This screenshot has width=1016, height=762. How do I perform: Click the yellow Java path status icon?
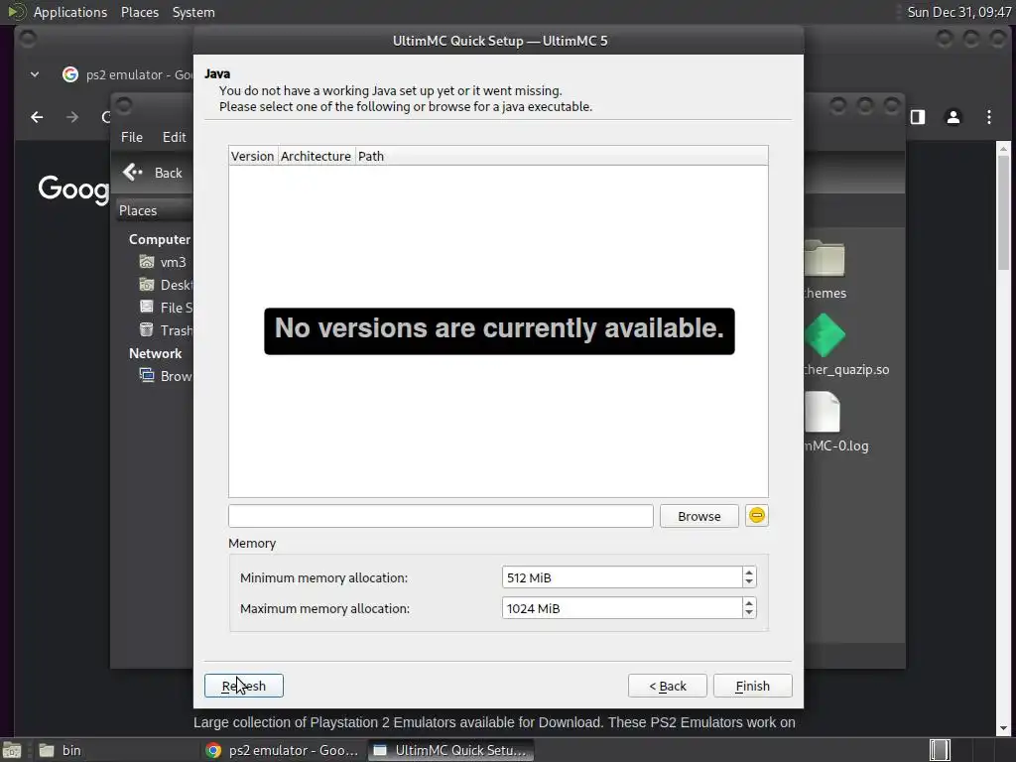coord(757,516)
